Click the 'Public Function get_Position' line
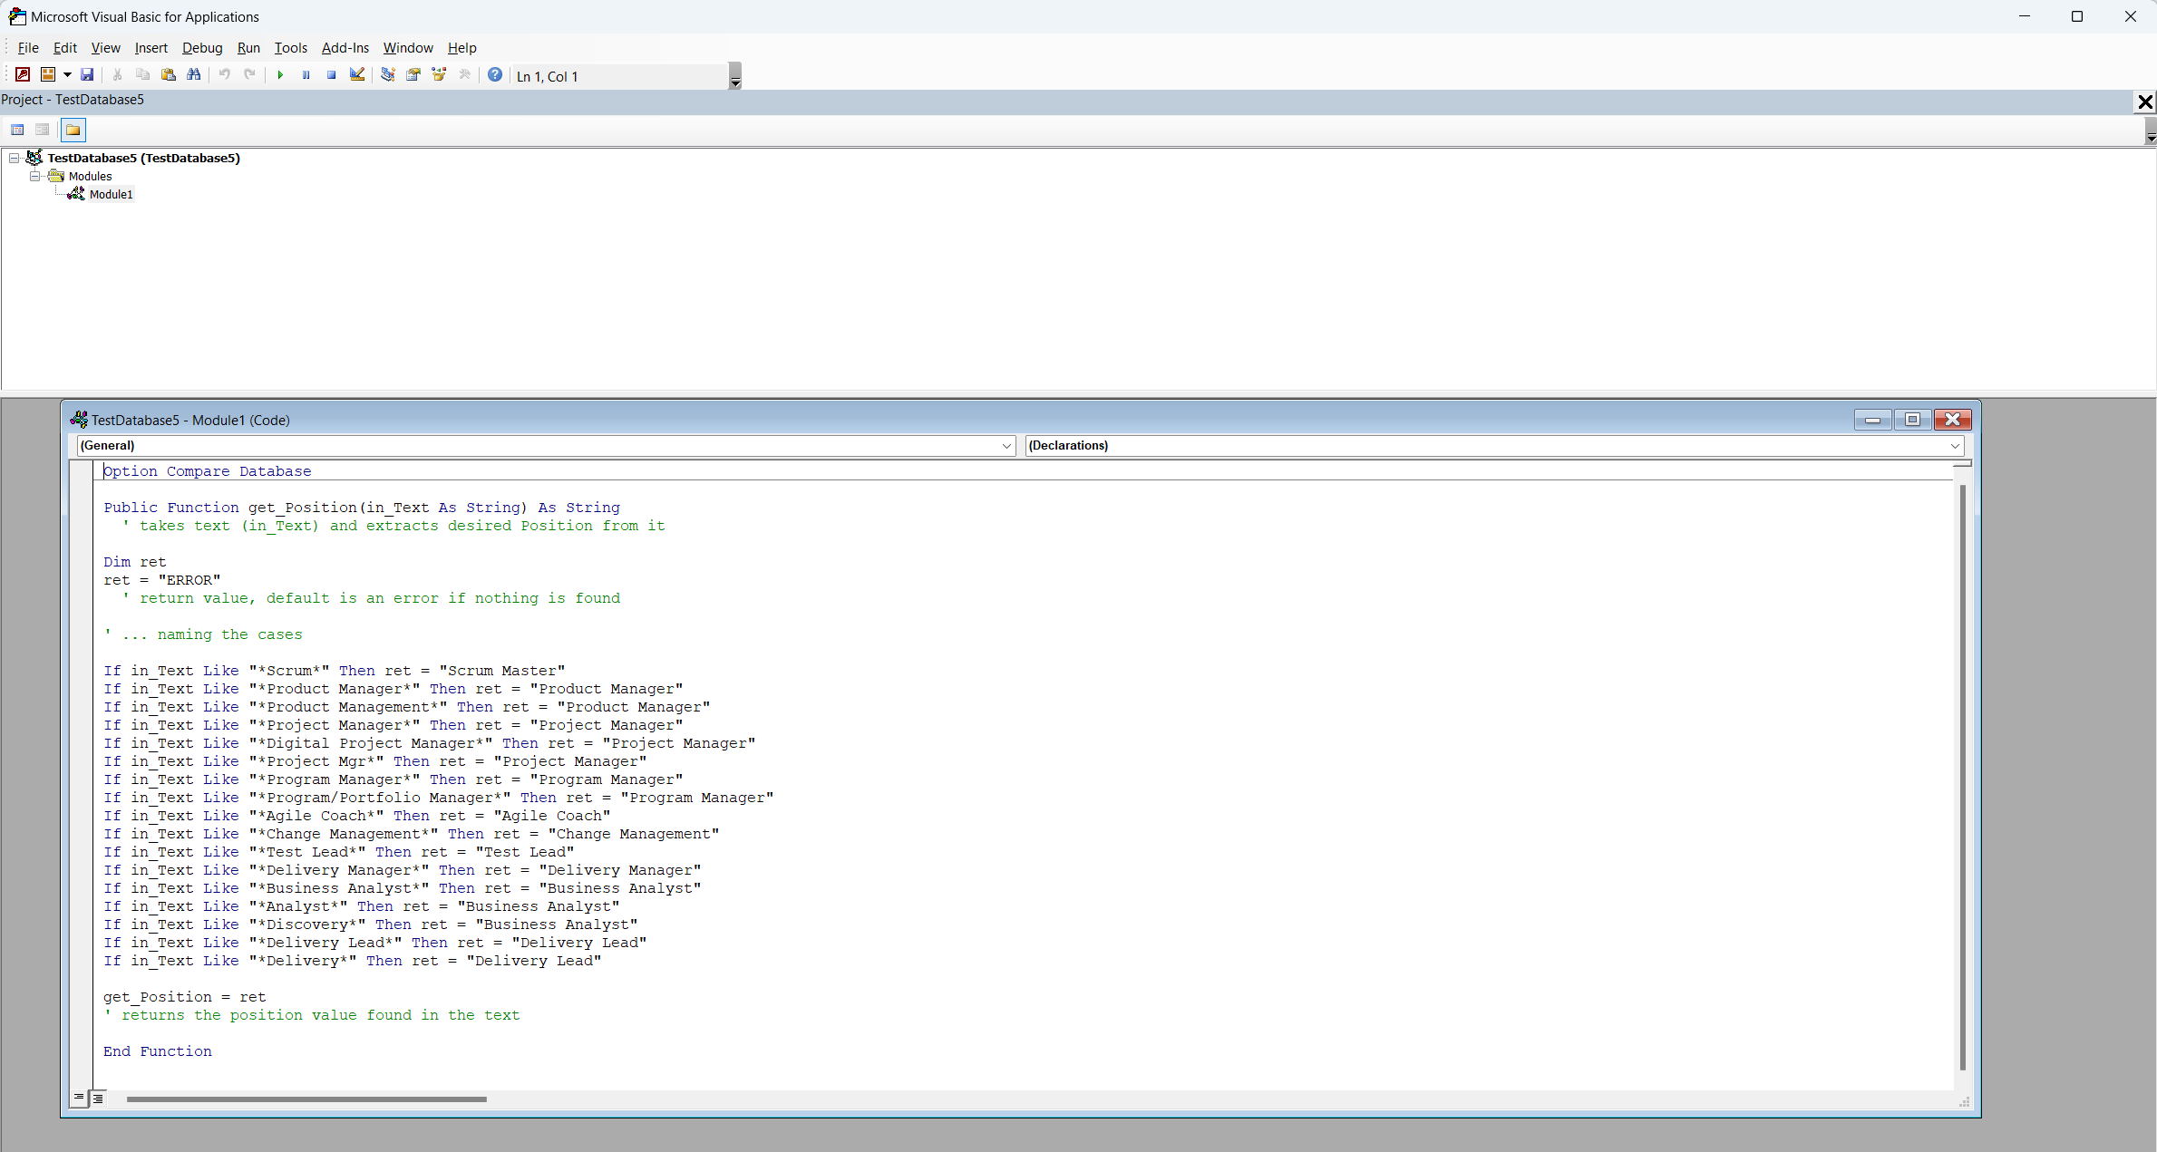This screenshot has width=2157, height=1152. (362, 508)
